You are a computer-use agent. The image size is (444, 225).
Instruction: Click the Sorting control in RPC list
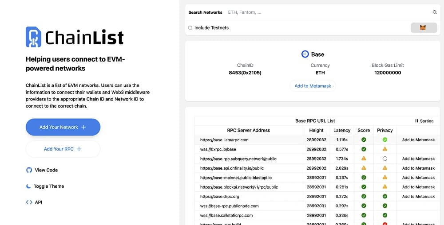[424, 121]
